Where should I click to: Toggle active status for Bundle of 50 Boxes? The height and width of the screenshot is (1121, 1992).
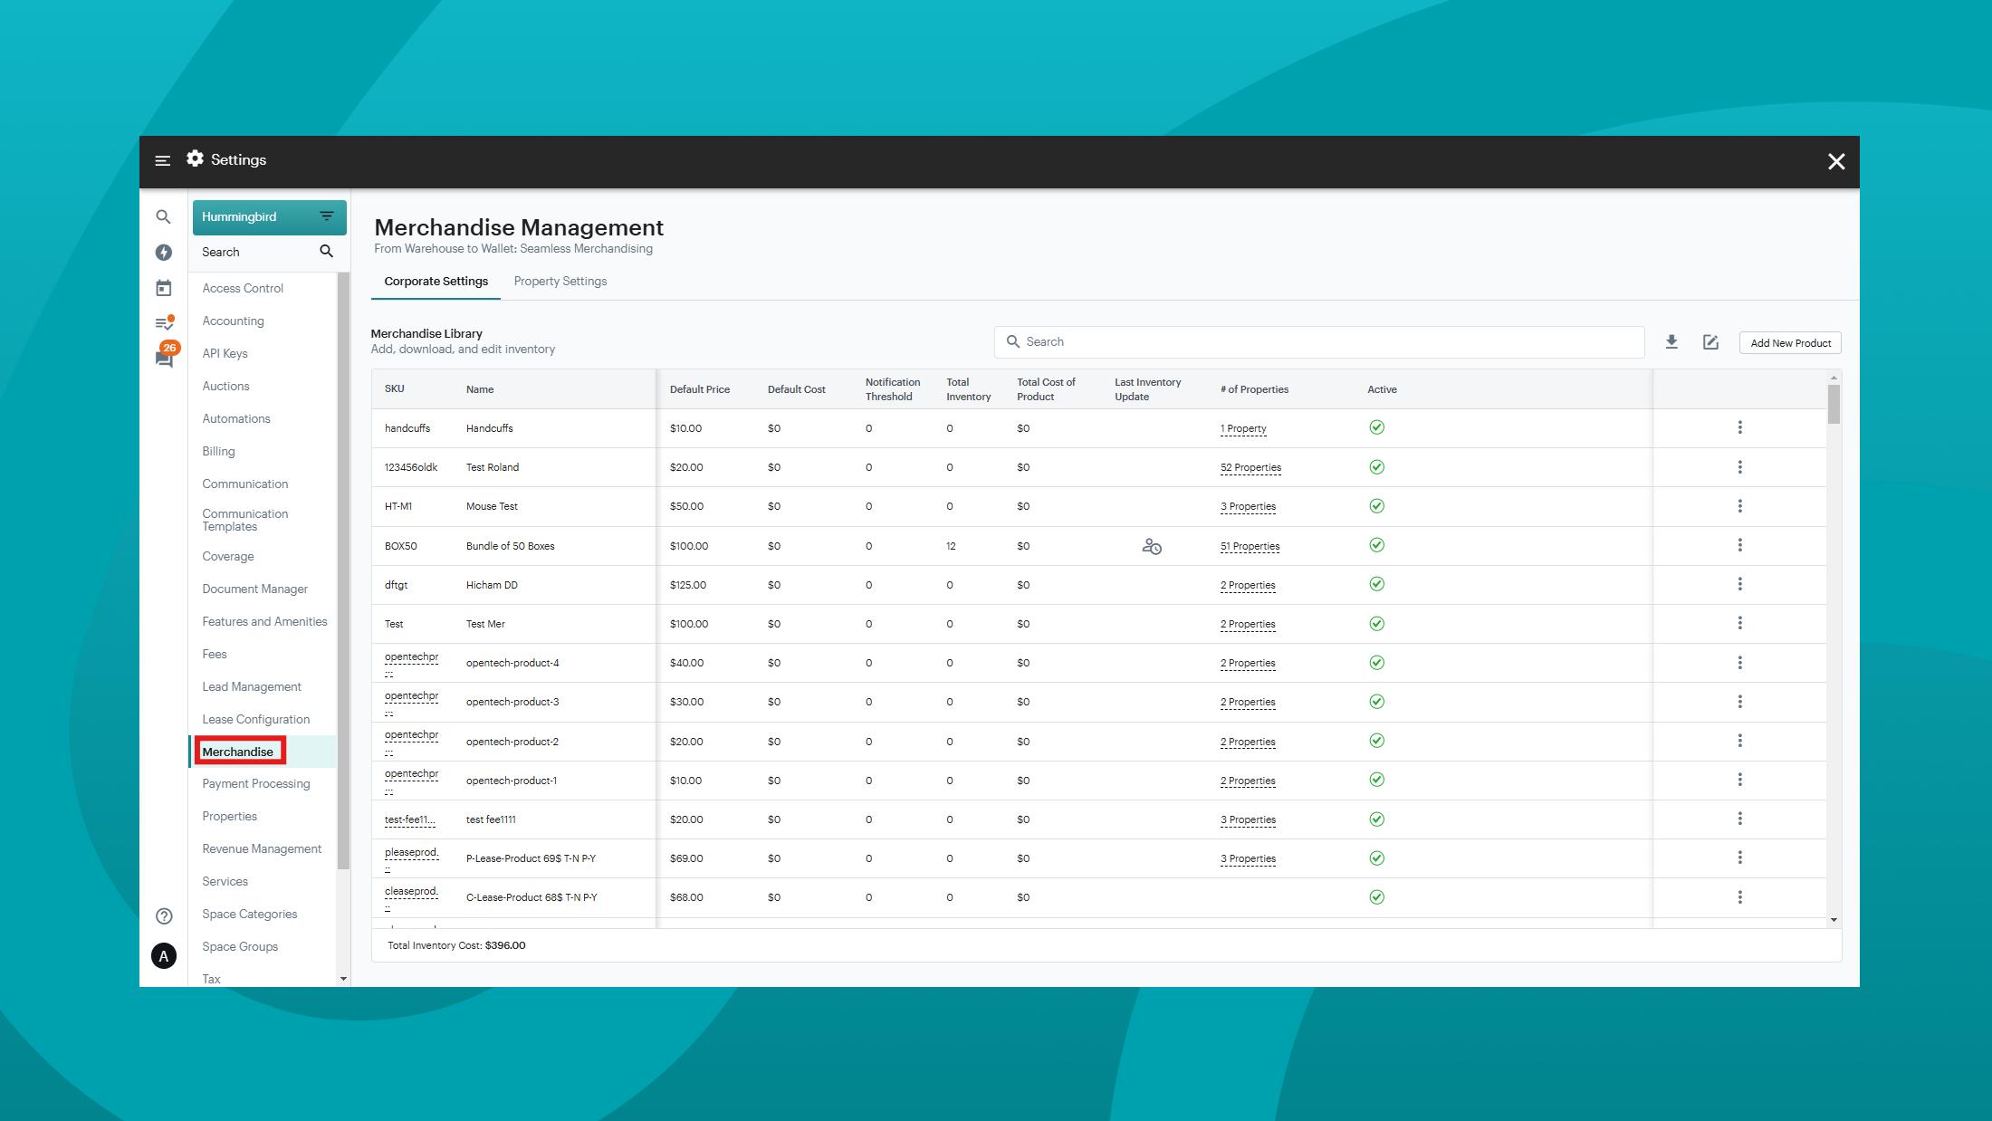click(1376, 545)
